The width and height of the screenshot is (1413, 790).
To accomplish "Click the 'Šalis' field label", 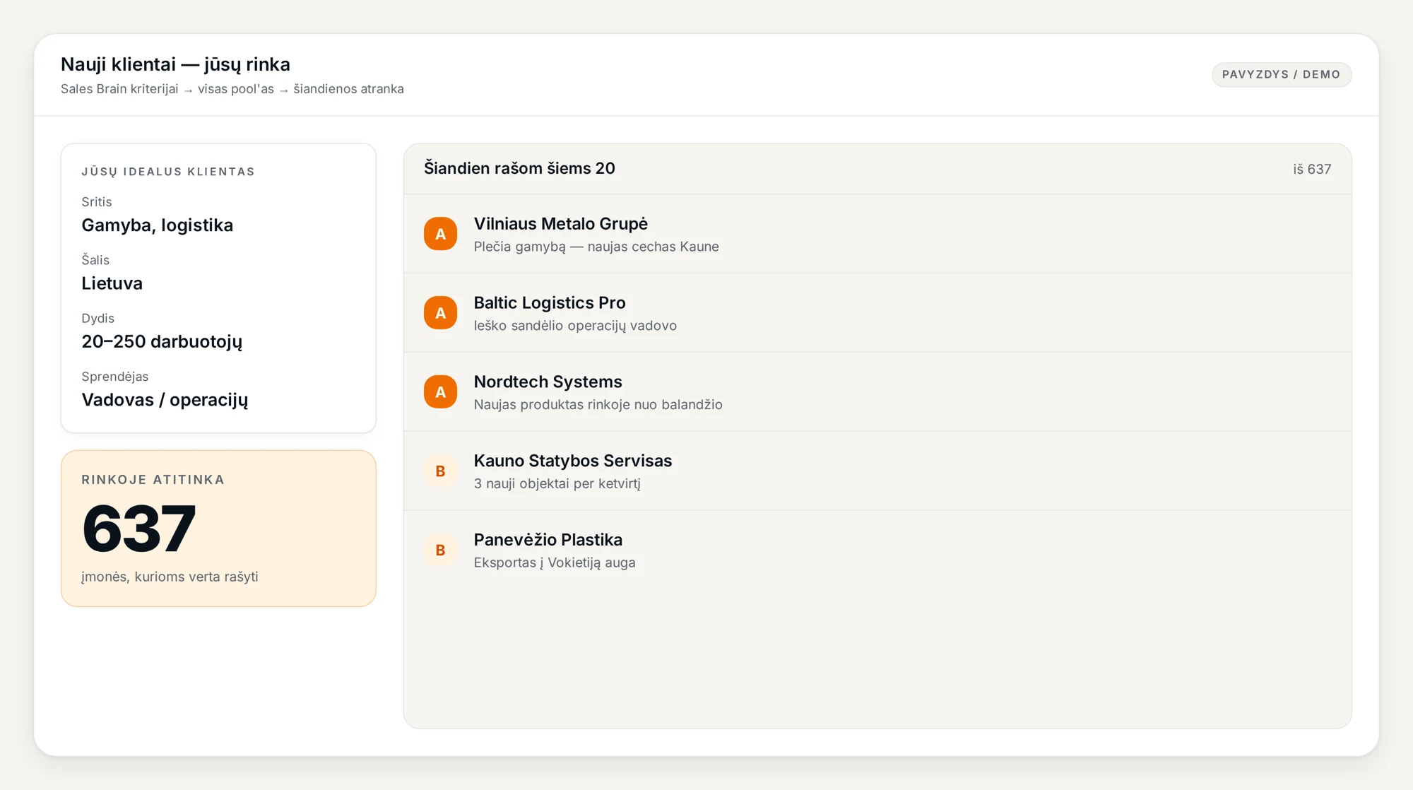I will click(95, 260).
